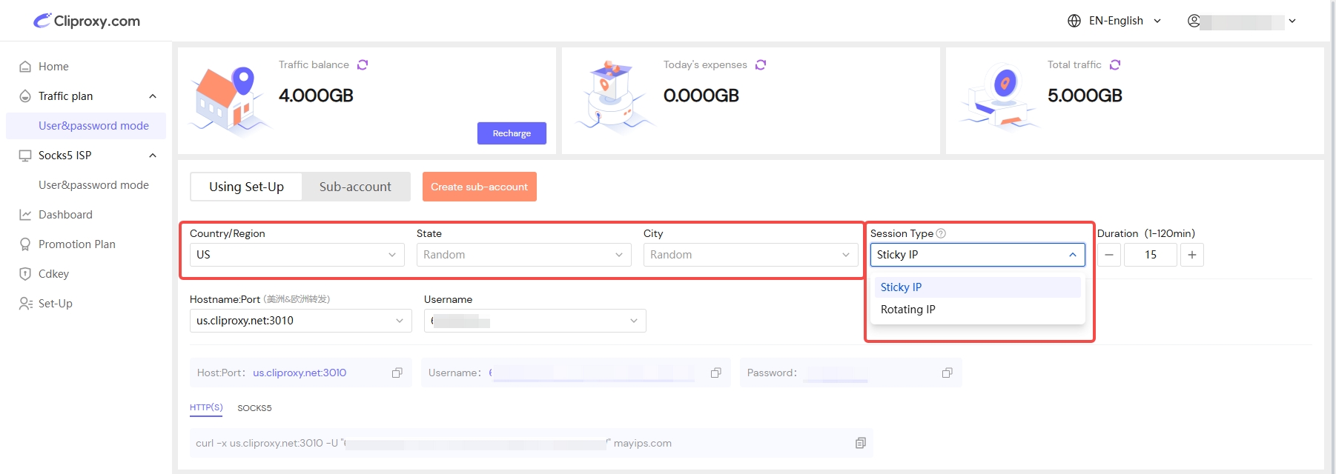
Task: Collapse the Traffic plan sidebar section
Action: pyautogui.click(x=153, y=96)
